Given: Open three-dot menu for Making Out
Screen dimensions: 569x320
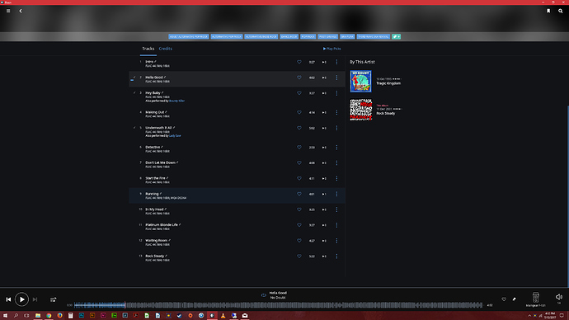Looking at the screenshot, I should tap(336, 112).
